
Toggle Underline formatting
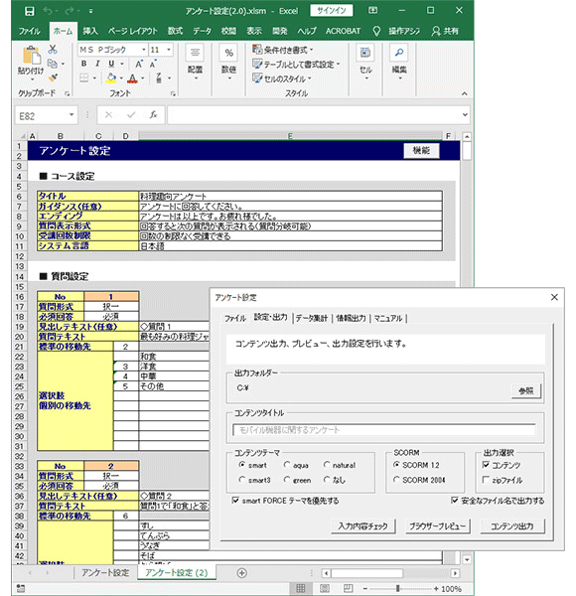(111, 64)
